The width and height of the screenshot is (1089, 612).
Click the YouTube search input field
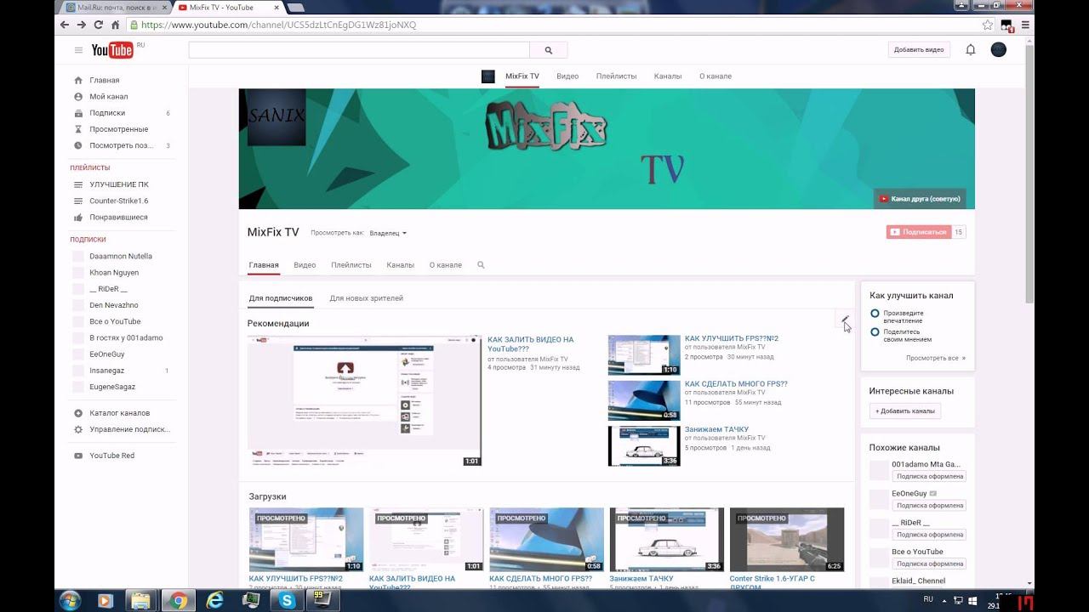(x=359, y=50)
